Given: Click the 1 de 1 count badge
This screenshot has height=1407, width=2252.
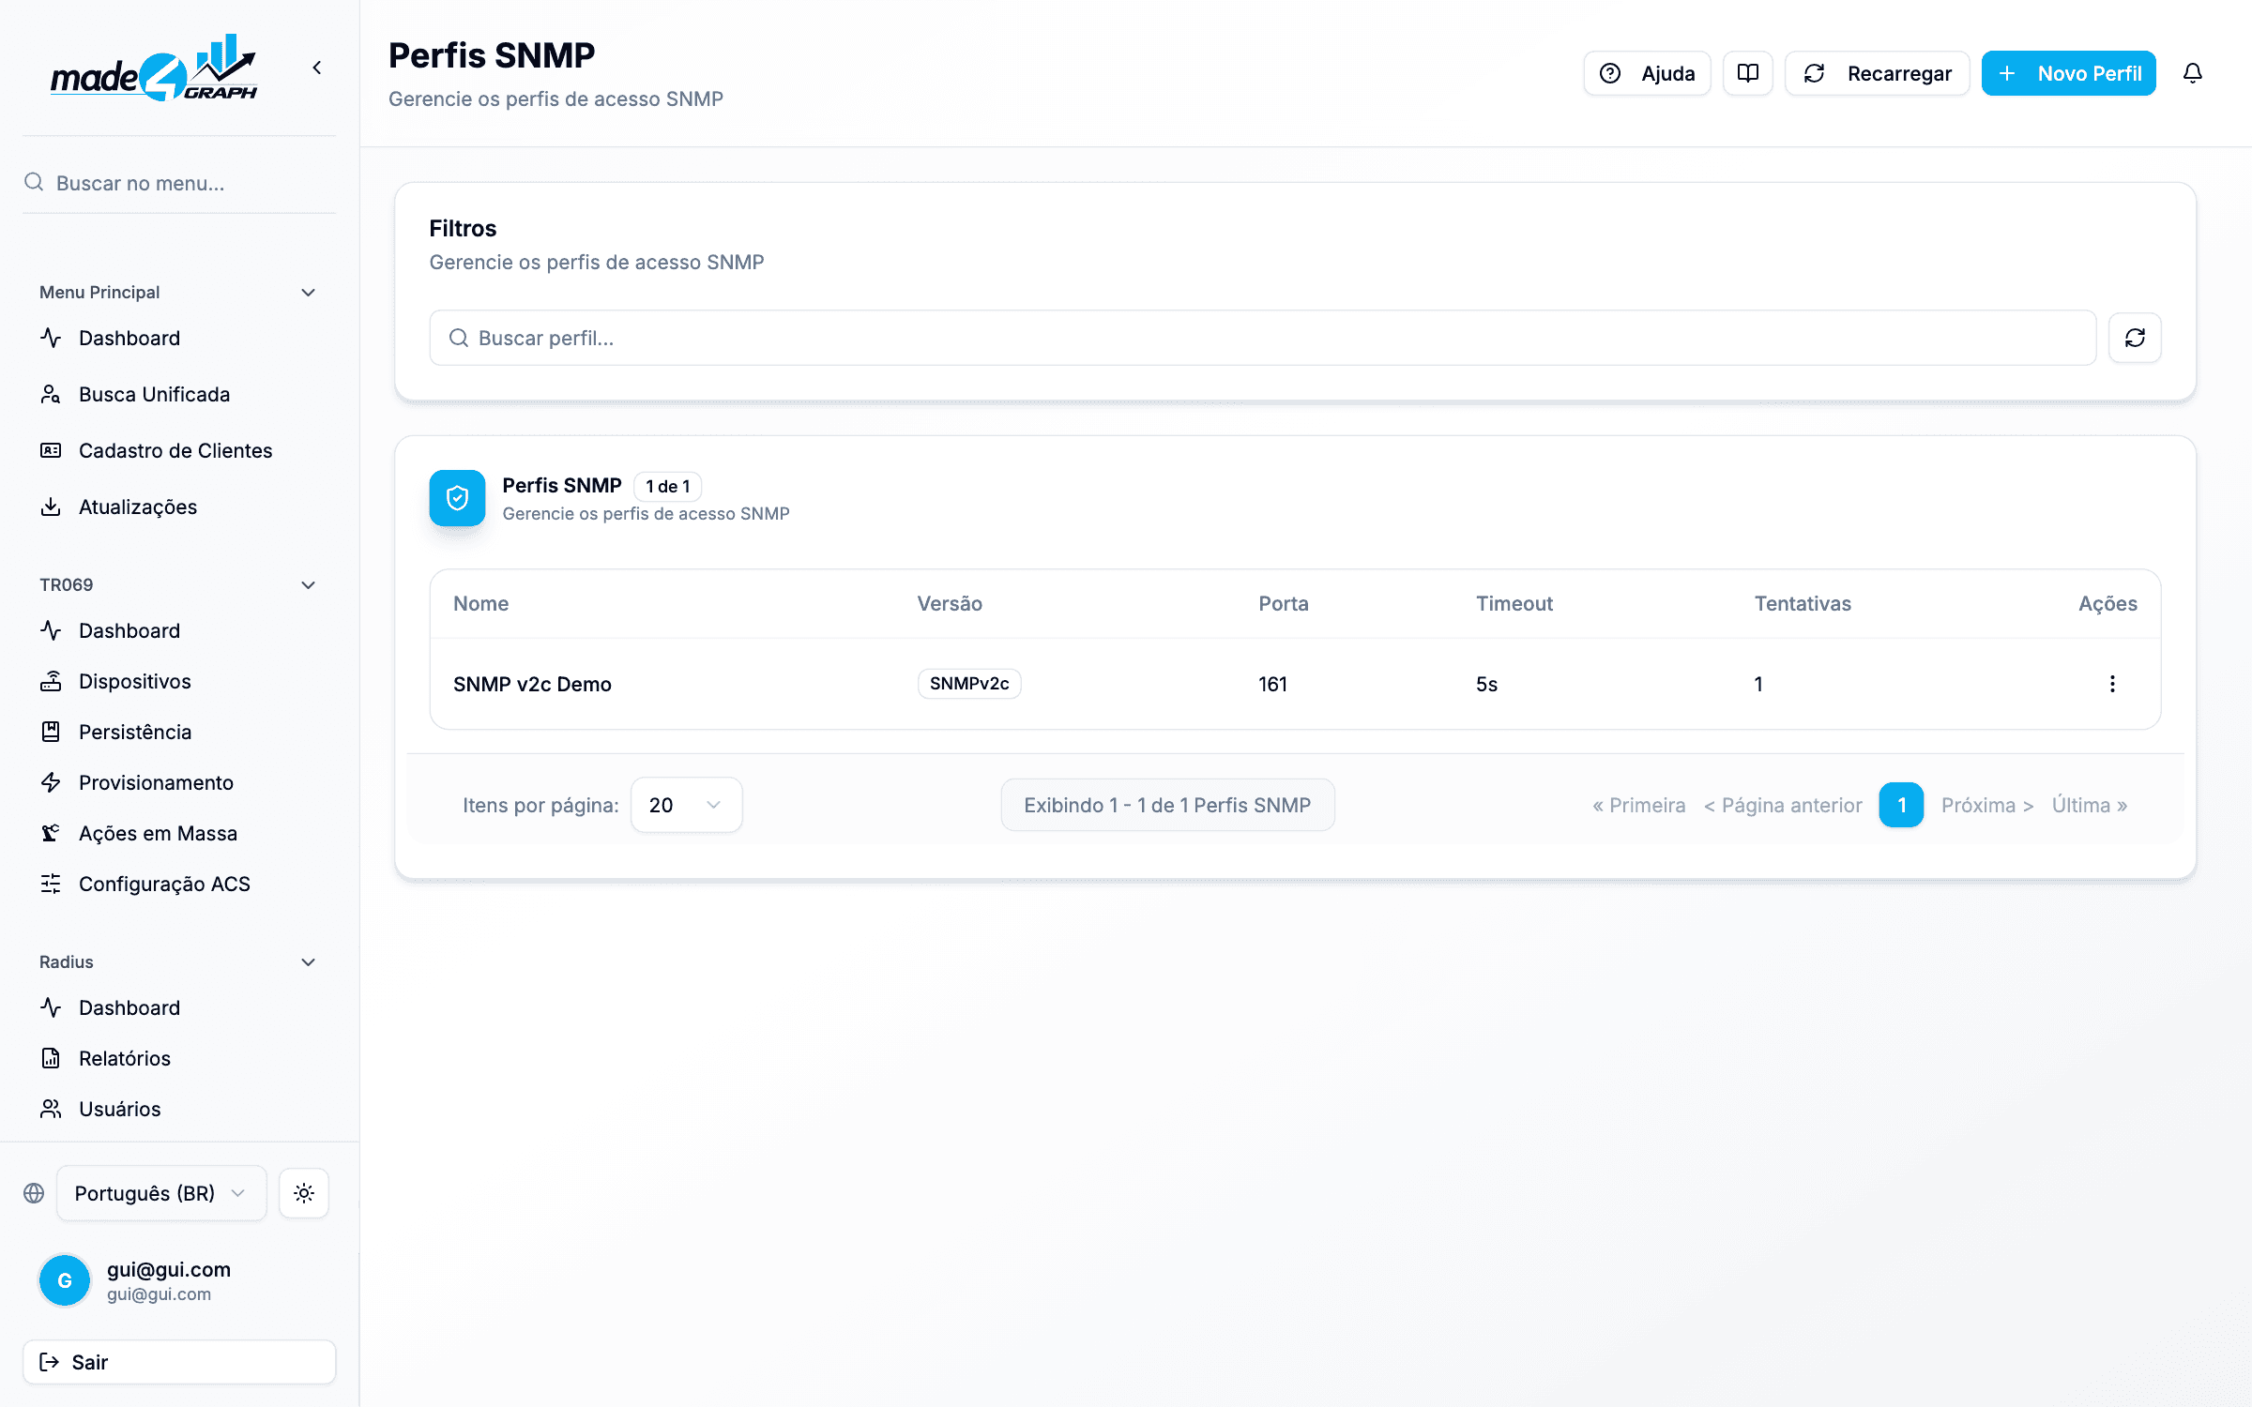Looking at the screenshot, I should (667, 486).
